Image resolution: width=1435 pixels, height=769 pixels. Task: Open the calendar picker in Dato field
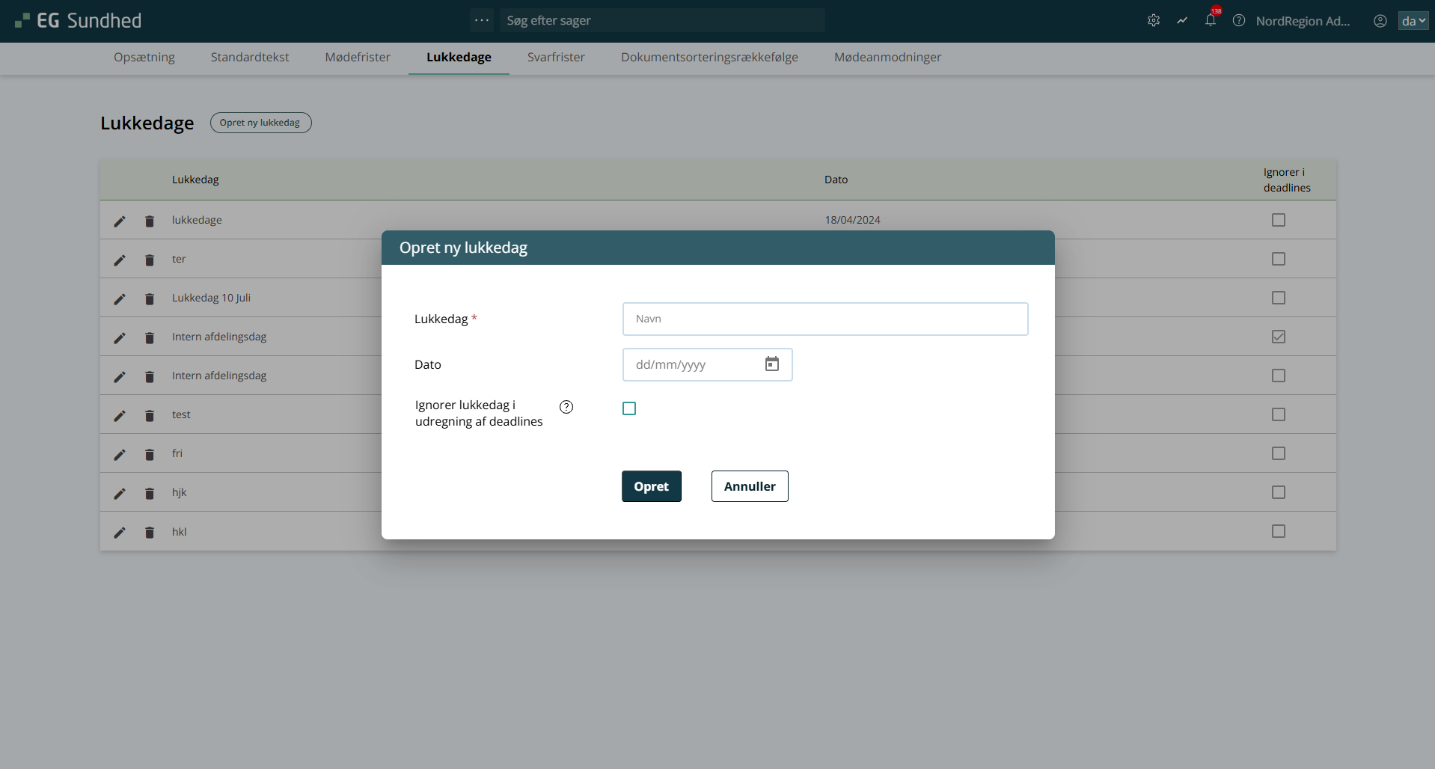click(771, 364)
